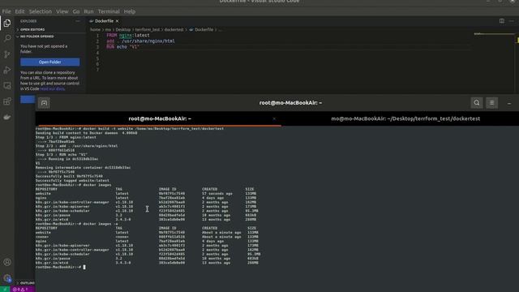Click line 3 'RUN echo' in editor

[x=117, y=47]
